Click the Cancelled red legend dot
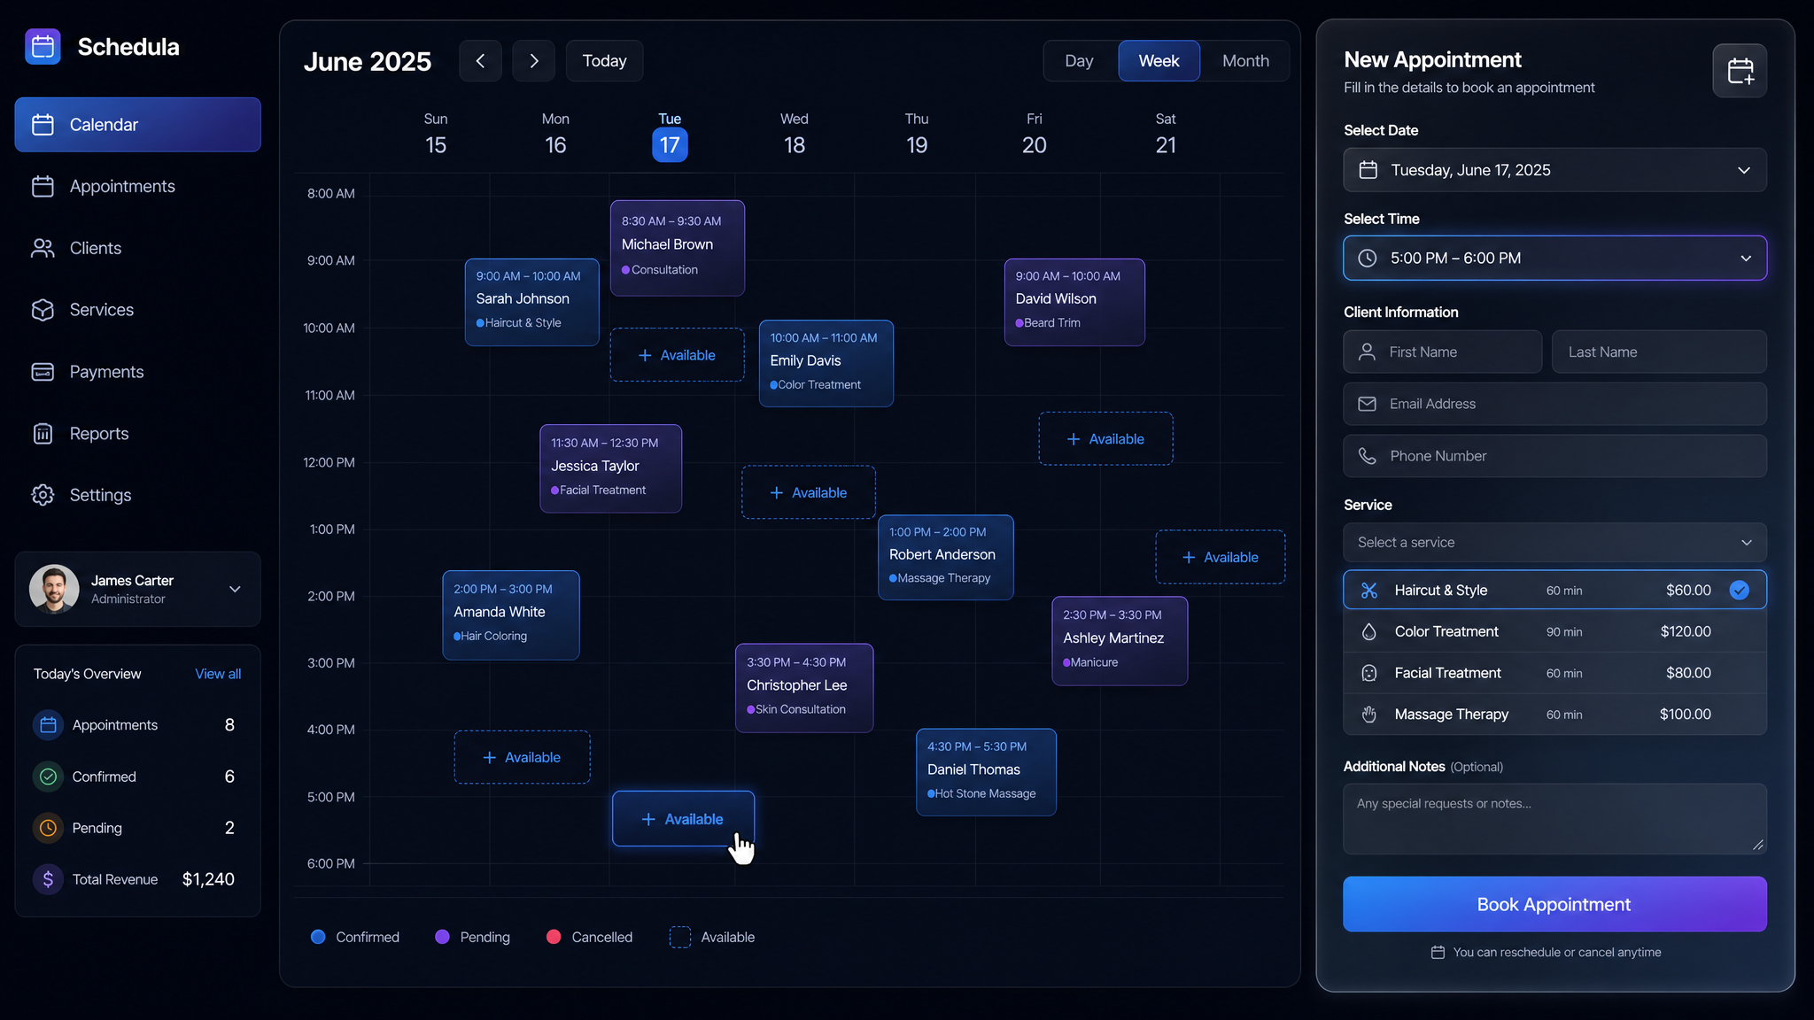This screenshot has height=1020, width=1814. point(554,937)
